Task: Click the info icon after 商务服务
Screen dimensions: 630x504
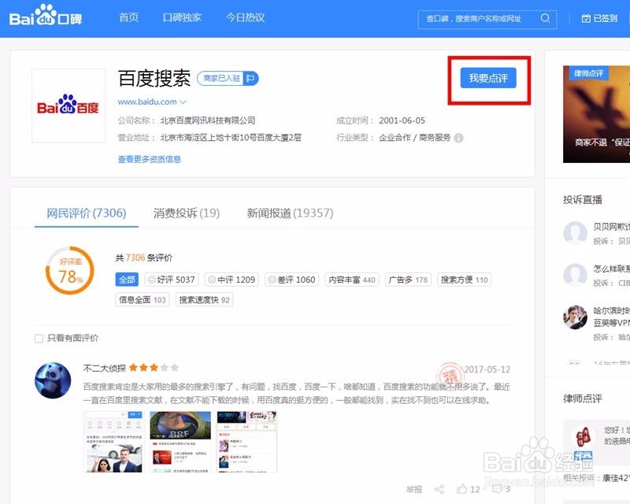Action: 458,138
